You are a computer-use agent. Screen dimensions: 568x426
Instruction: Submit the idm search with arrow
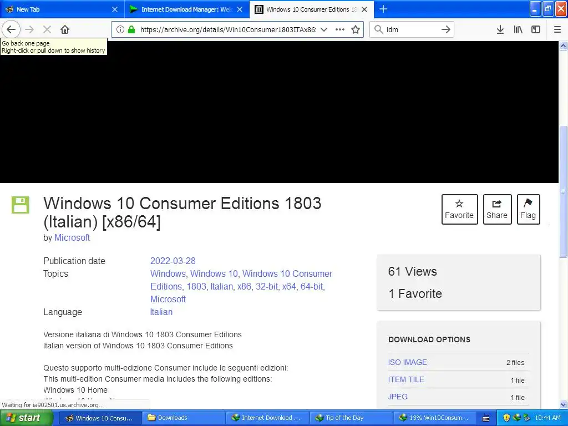coord(446,29)
